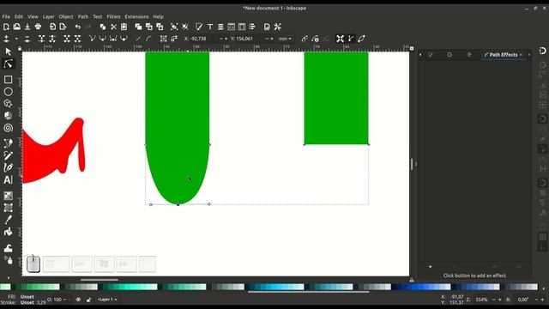Paste from clipboard icon

click(x=124, y=27)
